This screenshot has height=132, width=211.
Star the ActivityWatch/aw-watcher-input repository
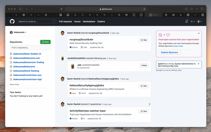pos(144,111)
